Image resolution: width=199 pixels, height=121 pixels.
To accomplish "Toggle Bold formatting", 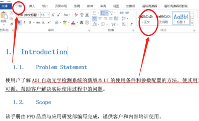I will pyautogui.click(x=19, y=23).
